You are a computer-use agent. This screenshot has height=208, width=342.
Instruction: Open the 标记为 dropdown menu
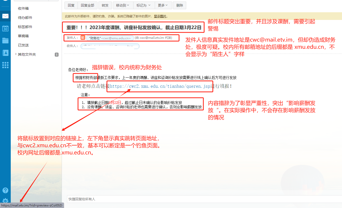tap(144, 5)
